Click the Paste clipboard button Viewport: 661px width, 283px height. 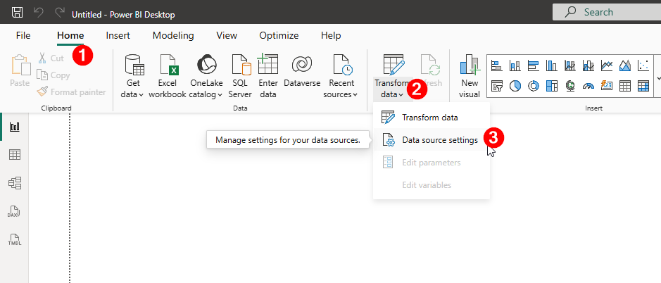click(x=20, y=71)
